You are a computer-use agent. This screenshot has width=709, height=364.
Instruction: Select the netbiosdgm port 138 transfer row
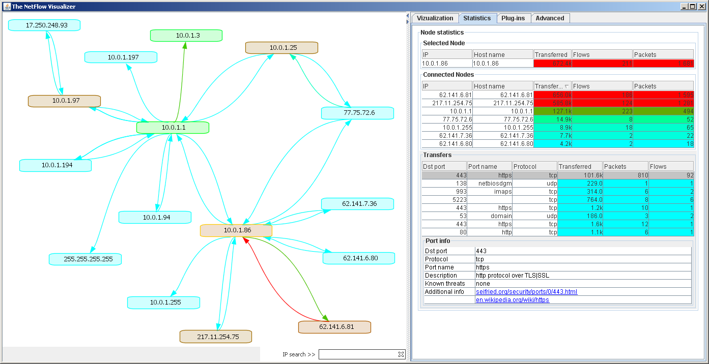click(558, 184)
